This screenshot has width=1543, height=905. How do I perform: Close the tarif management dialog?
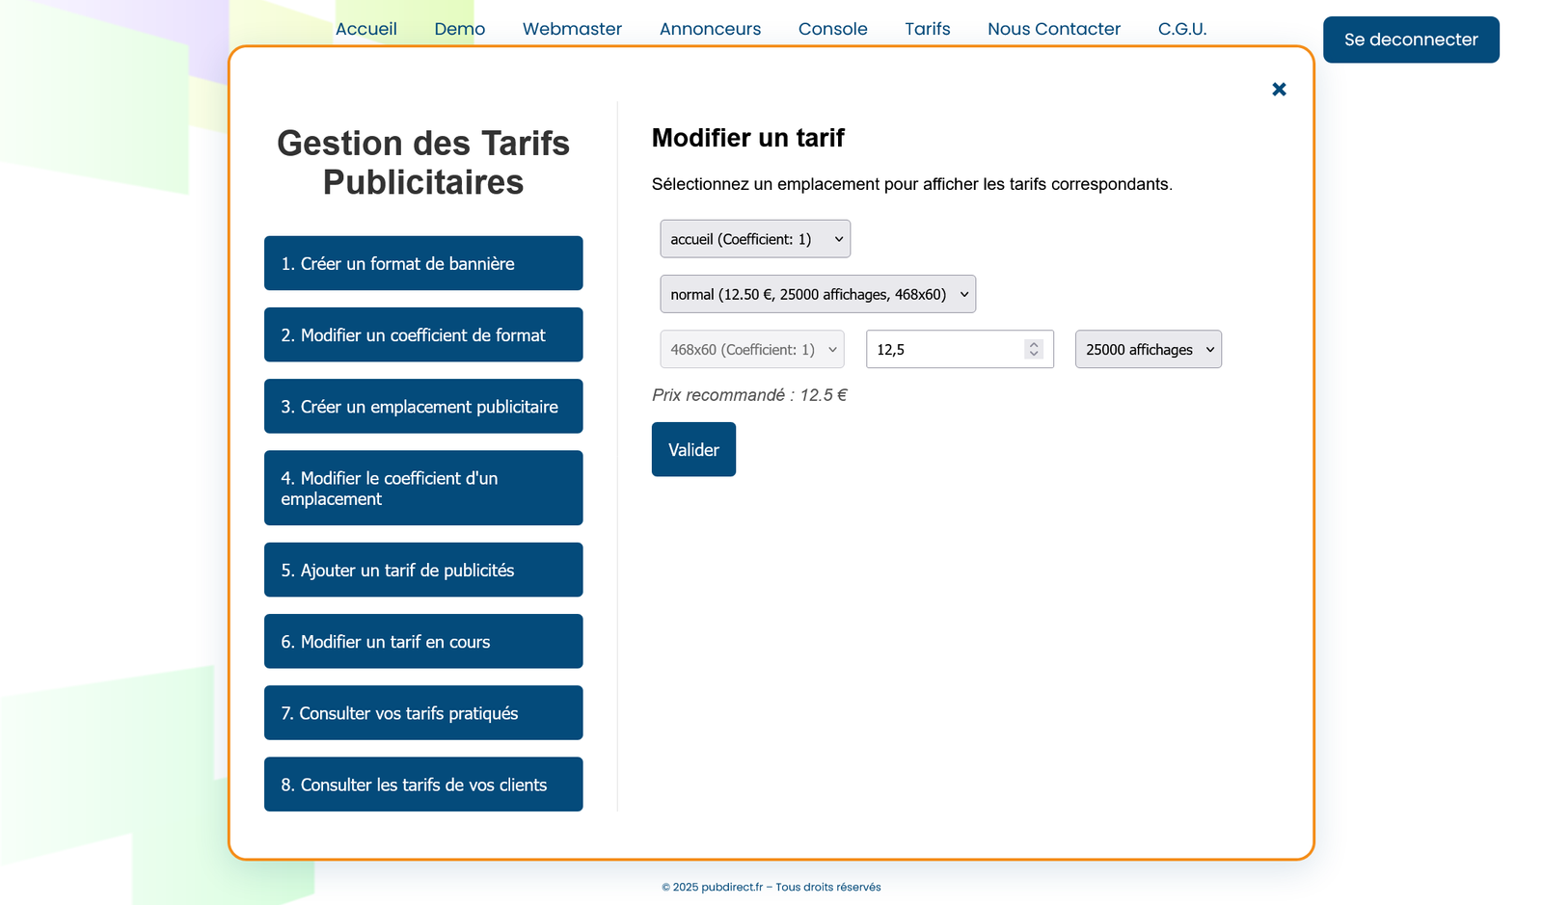click(x=1279, y=90)
